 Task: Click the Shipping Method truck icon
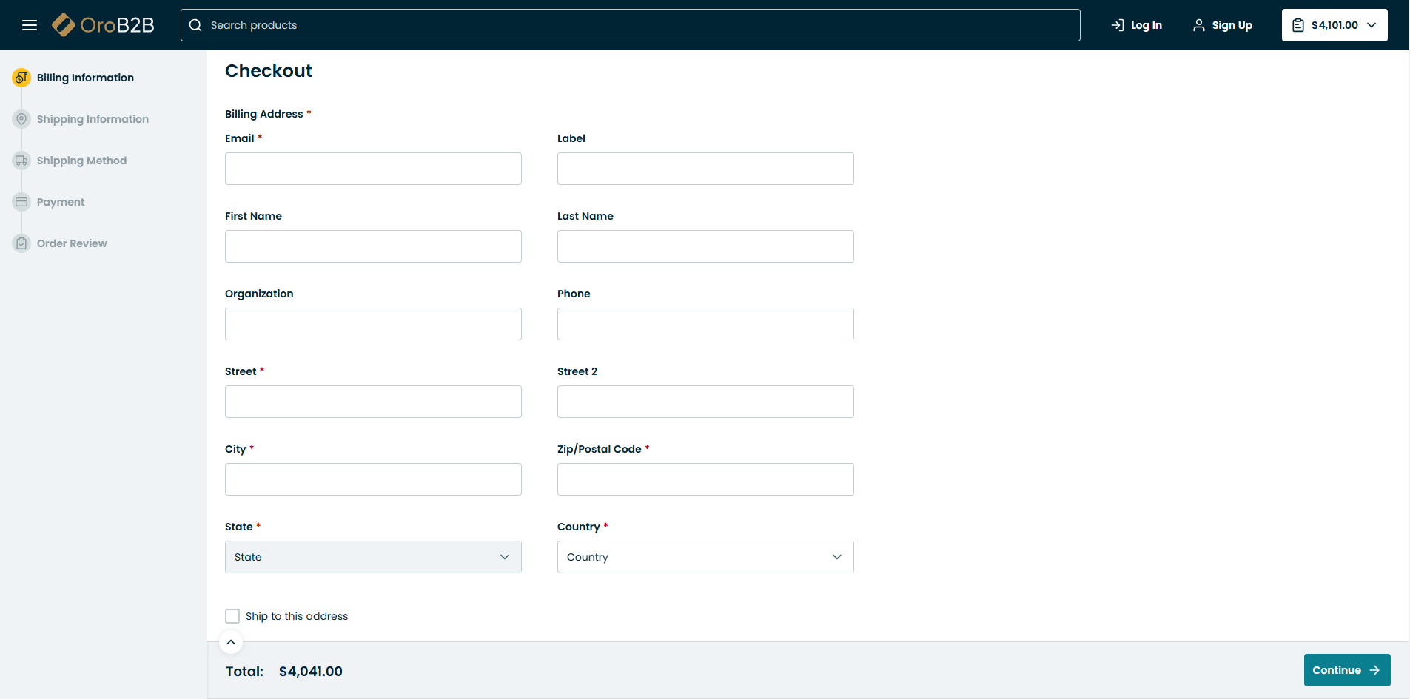[x=21, y=161]
